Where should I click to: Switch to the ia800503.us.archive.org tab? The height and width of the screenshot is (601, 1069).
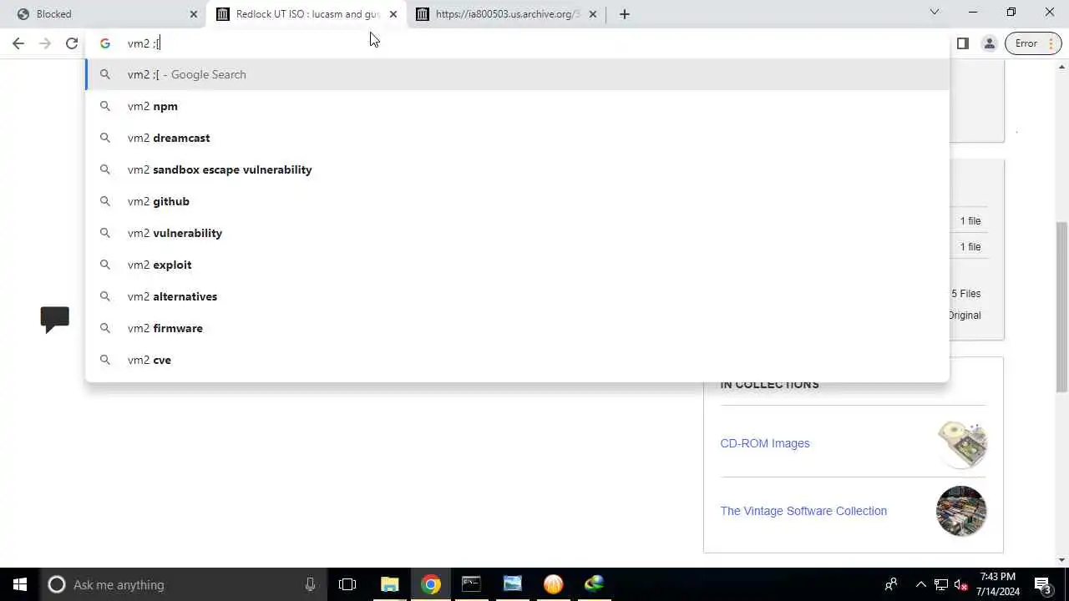coord(506,14)
